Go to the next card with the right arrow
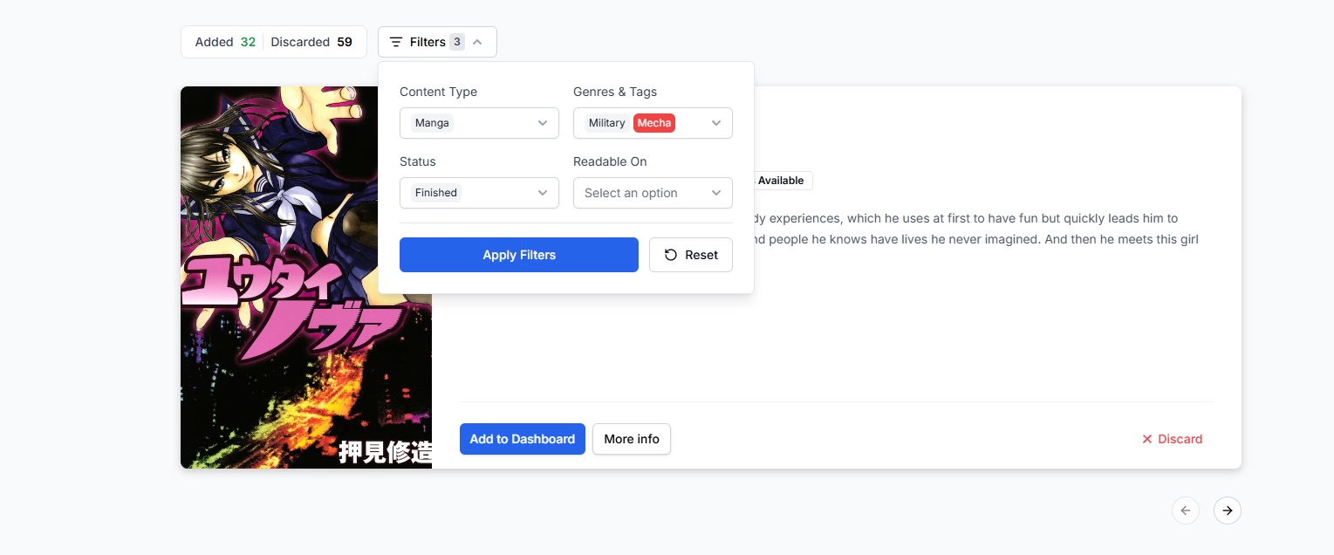 [1227, 510]
